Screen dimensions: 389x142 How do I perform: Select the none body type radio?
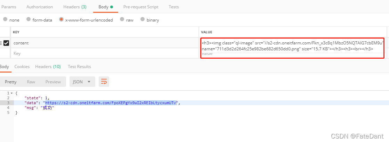coord(5,19)
